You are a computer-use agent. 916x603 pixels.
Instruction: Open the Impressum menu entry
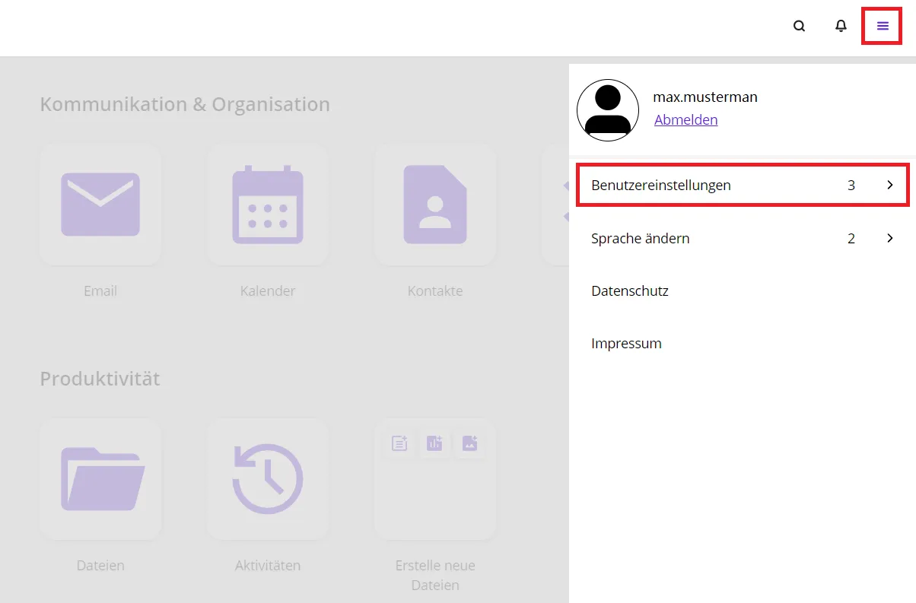[x=626, y=343]
